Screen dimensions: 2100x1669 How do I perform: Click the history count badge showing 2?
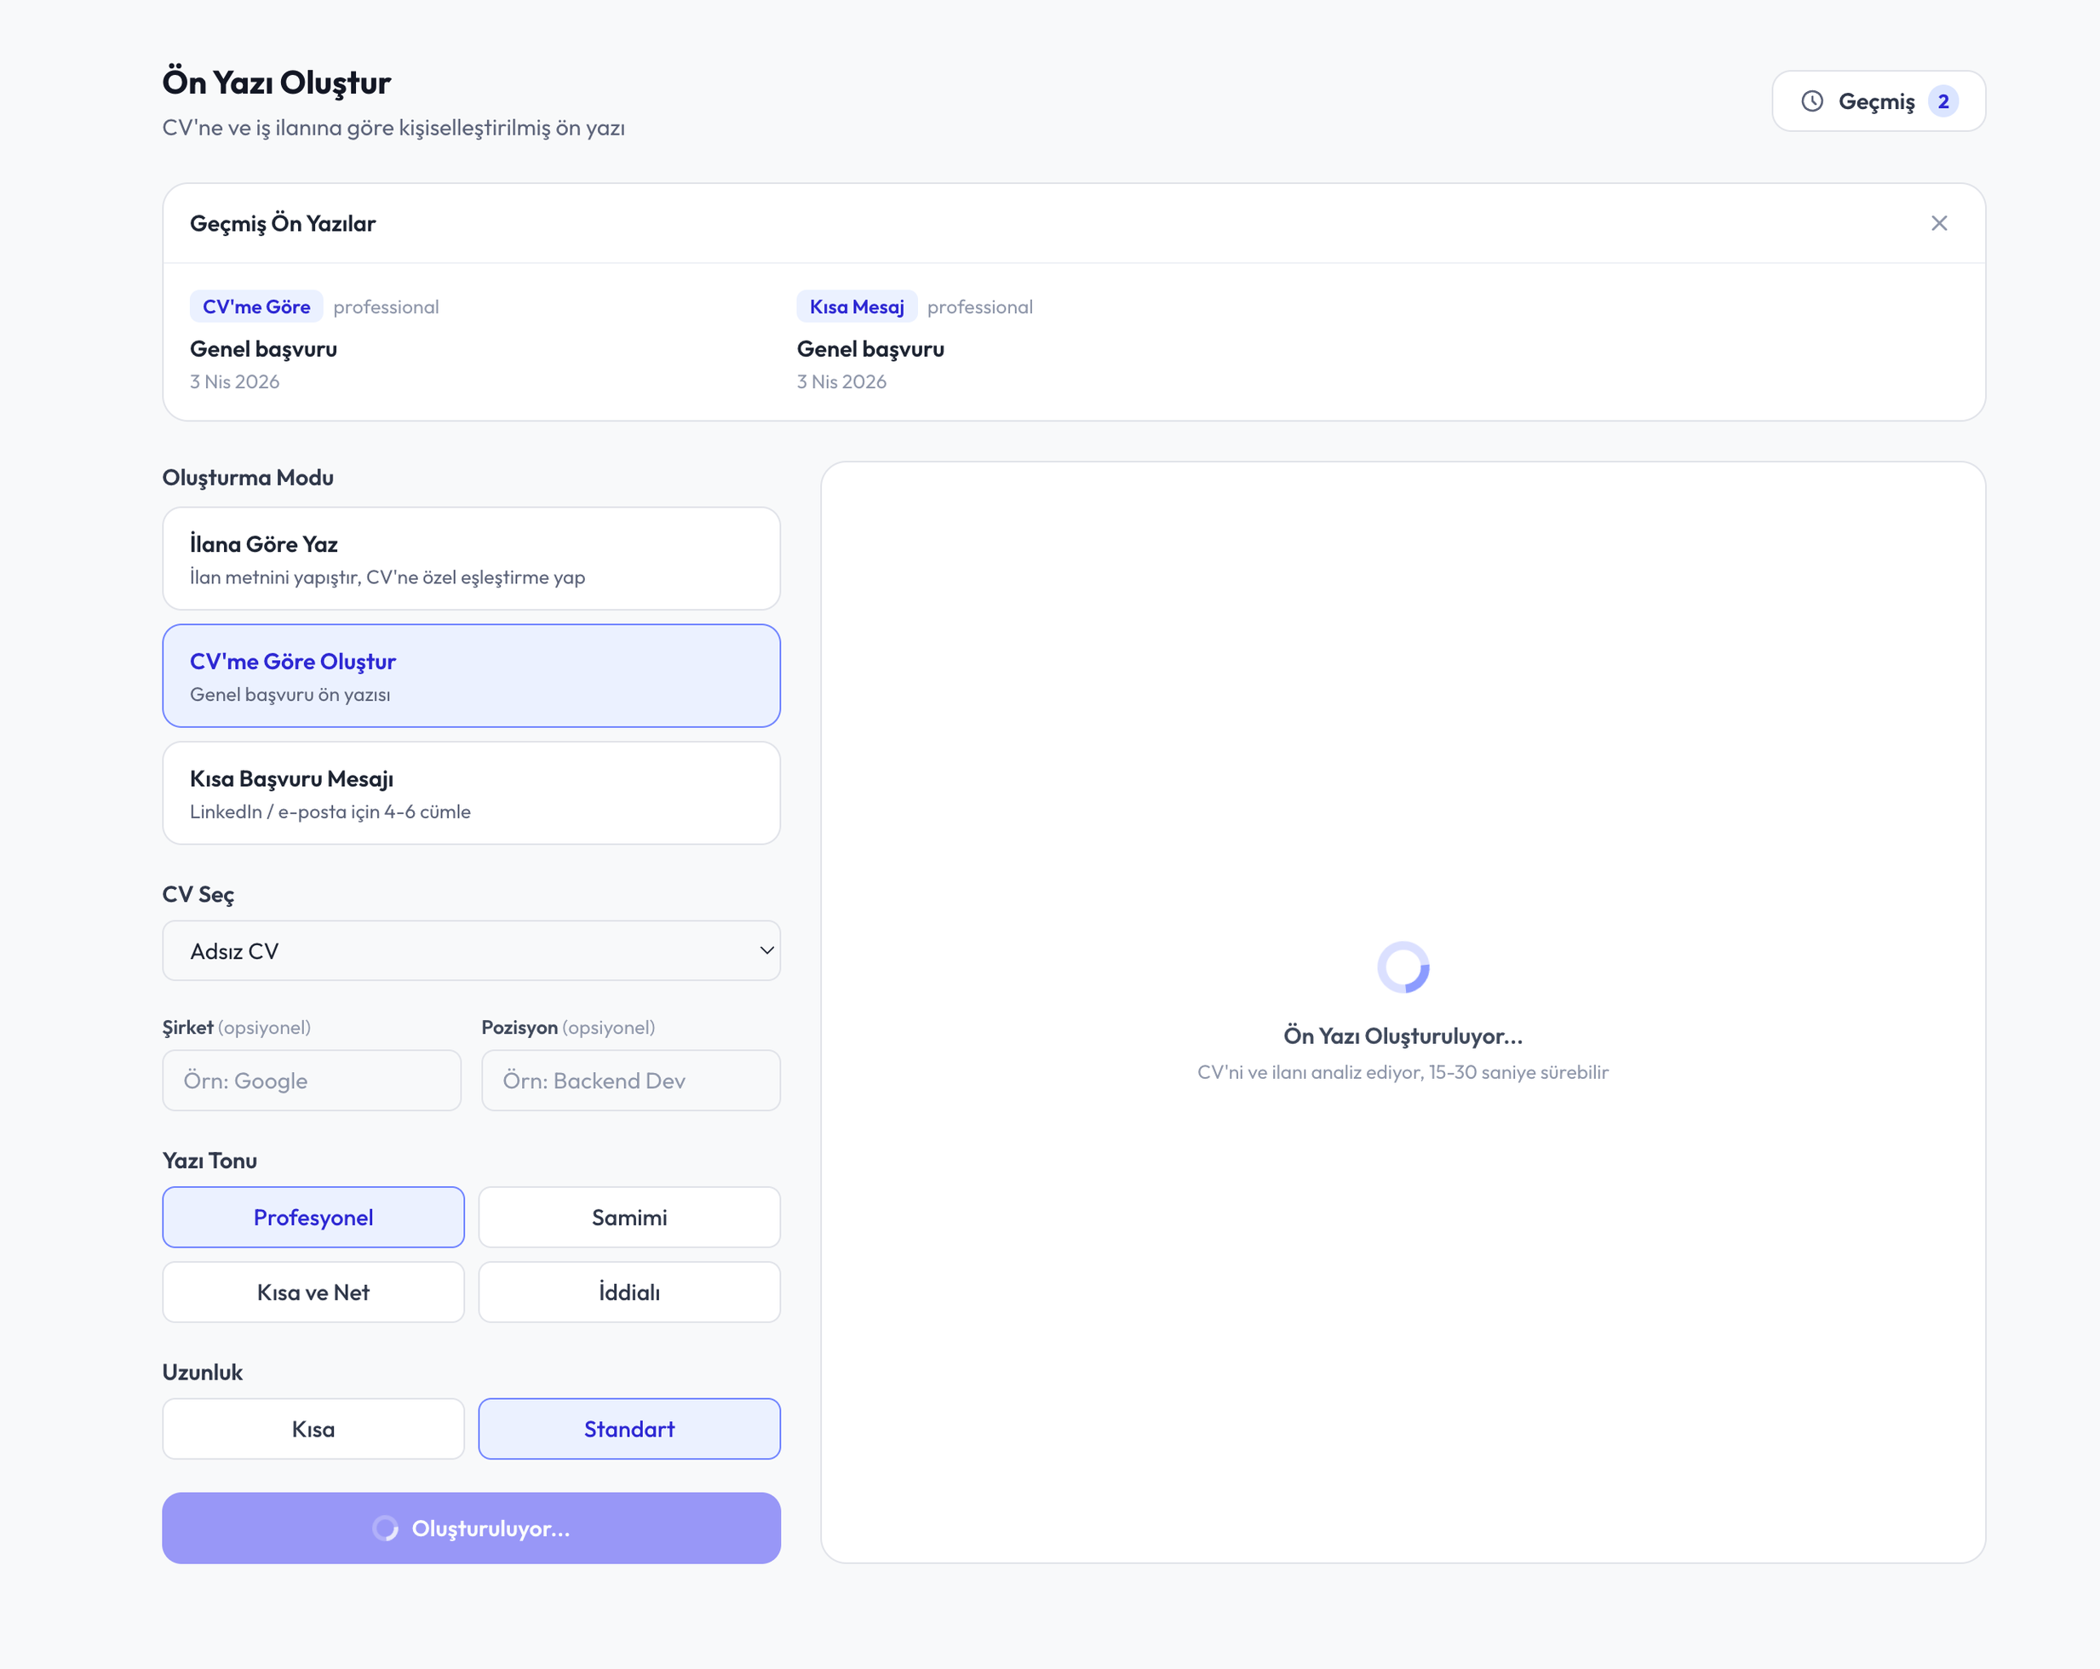(1943, 101)
